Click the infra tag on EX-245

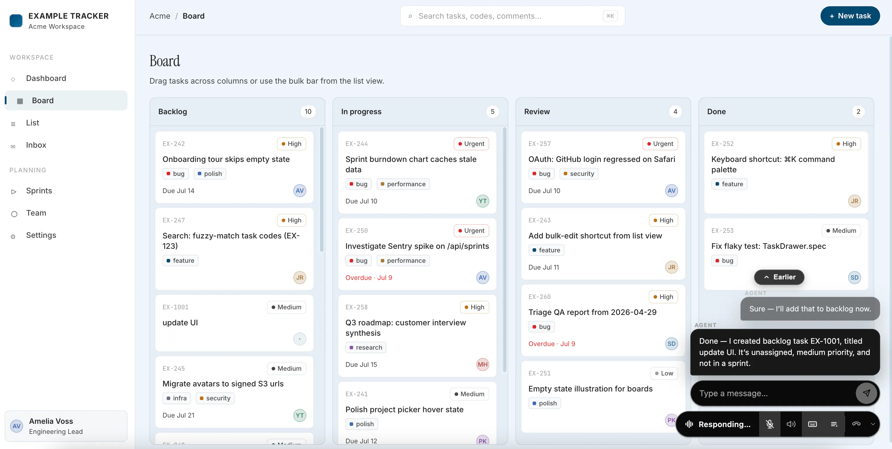(x=177, y=399)
